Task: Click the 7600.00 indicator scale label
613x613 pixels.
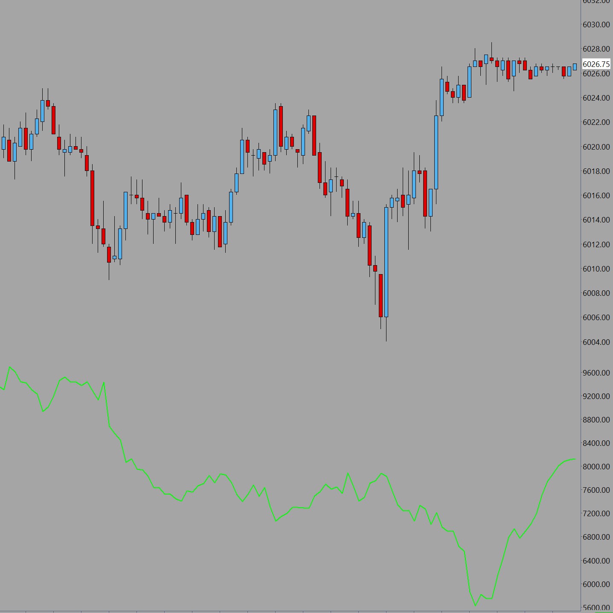Action: (x=596, y=490)
